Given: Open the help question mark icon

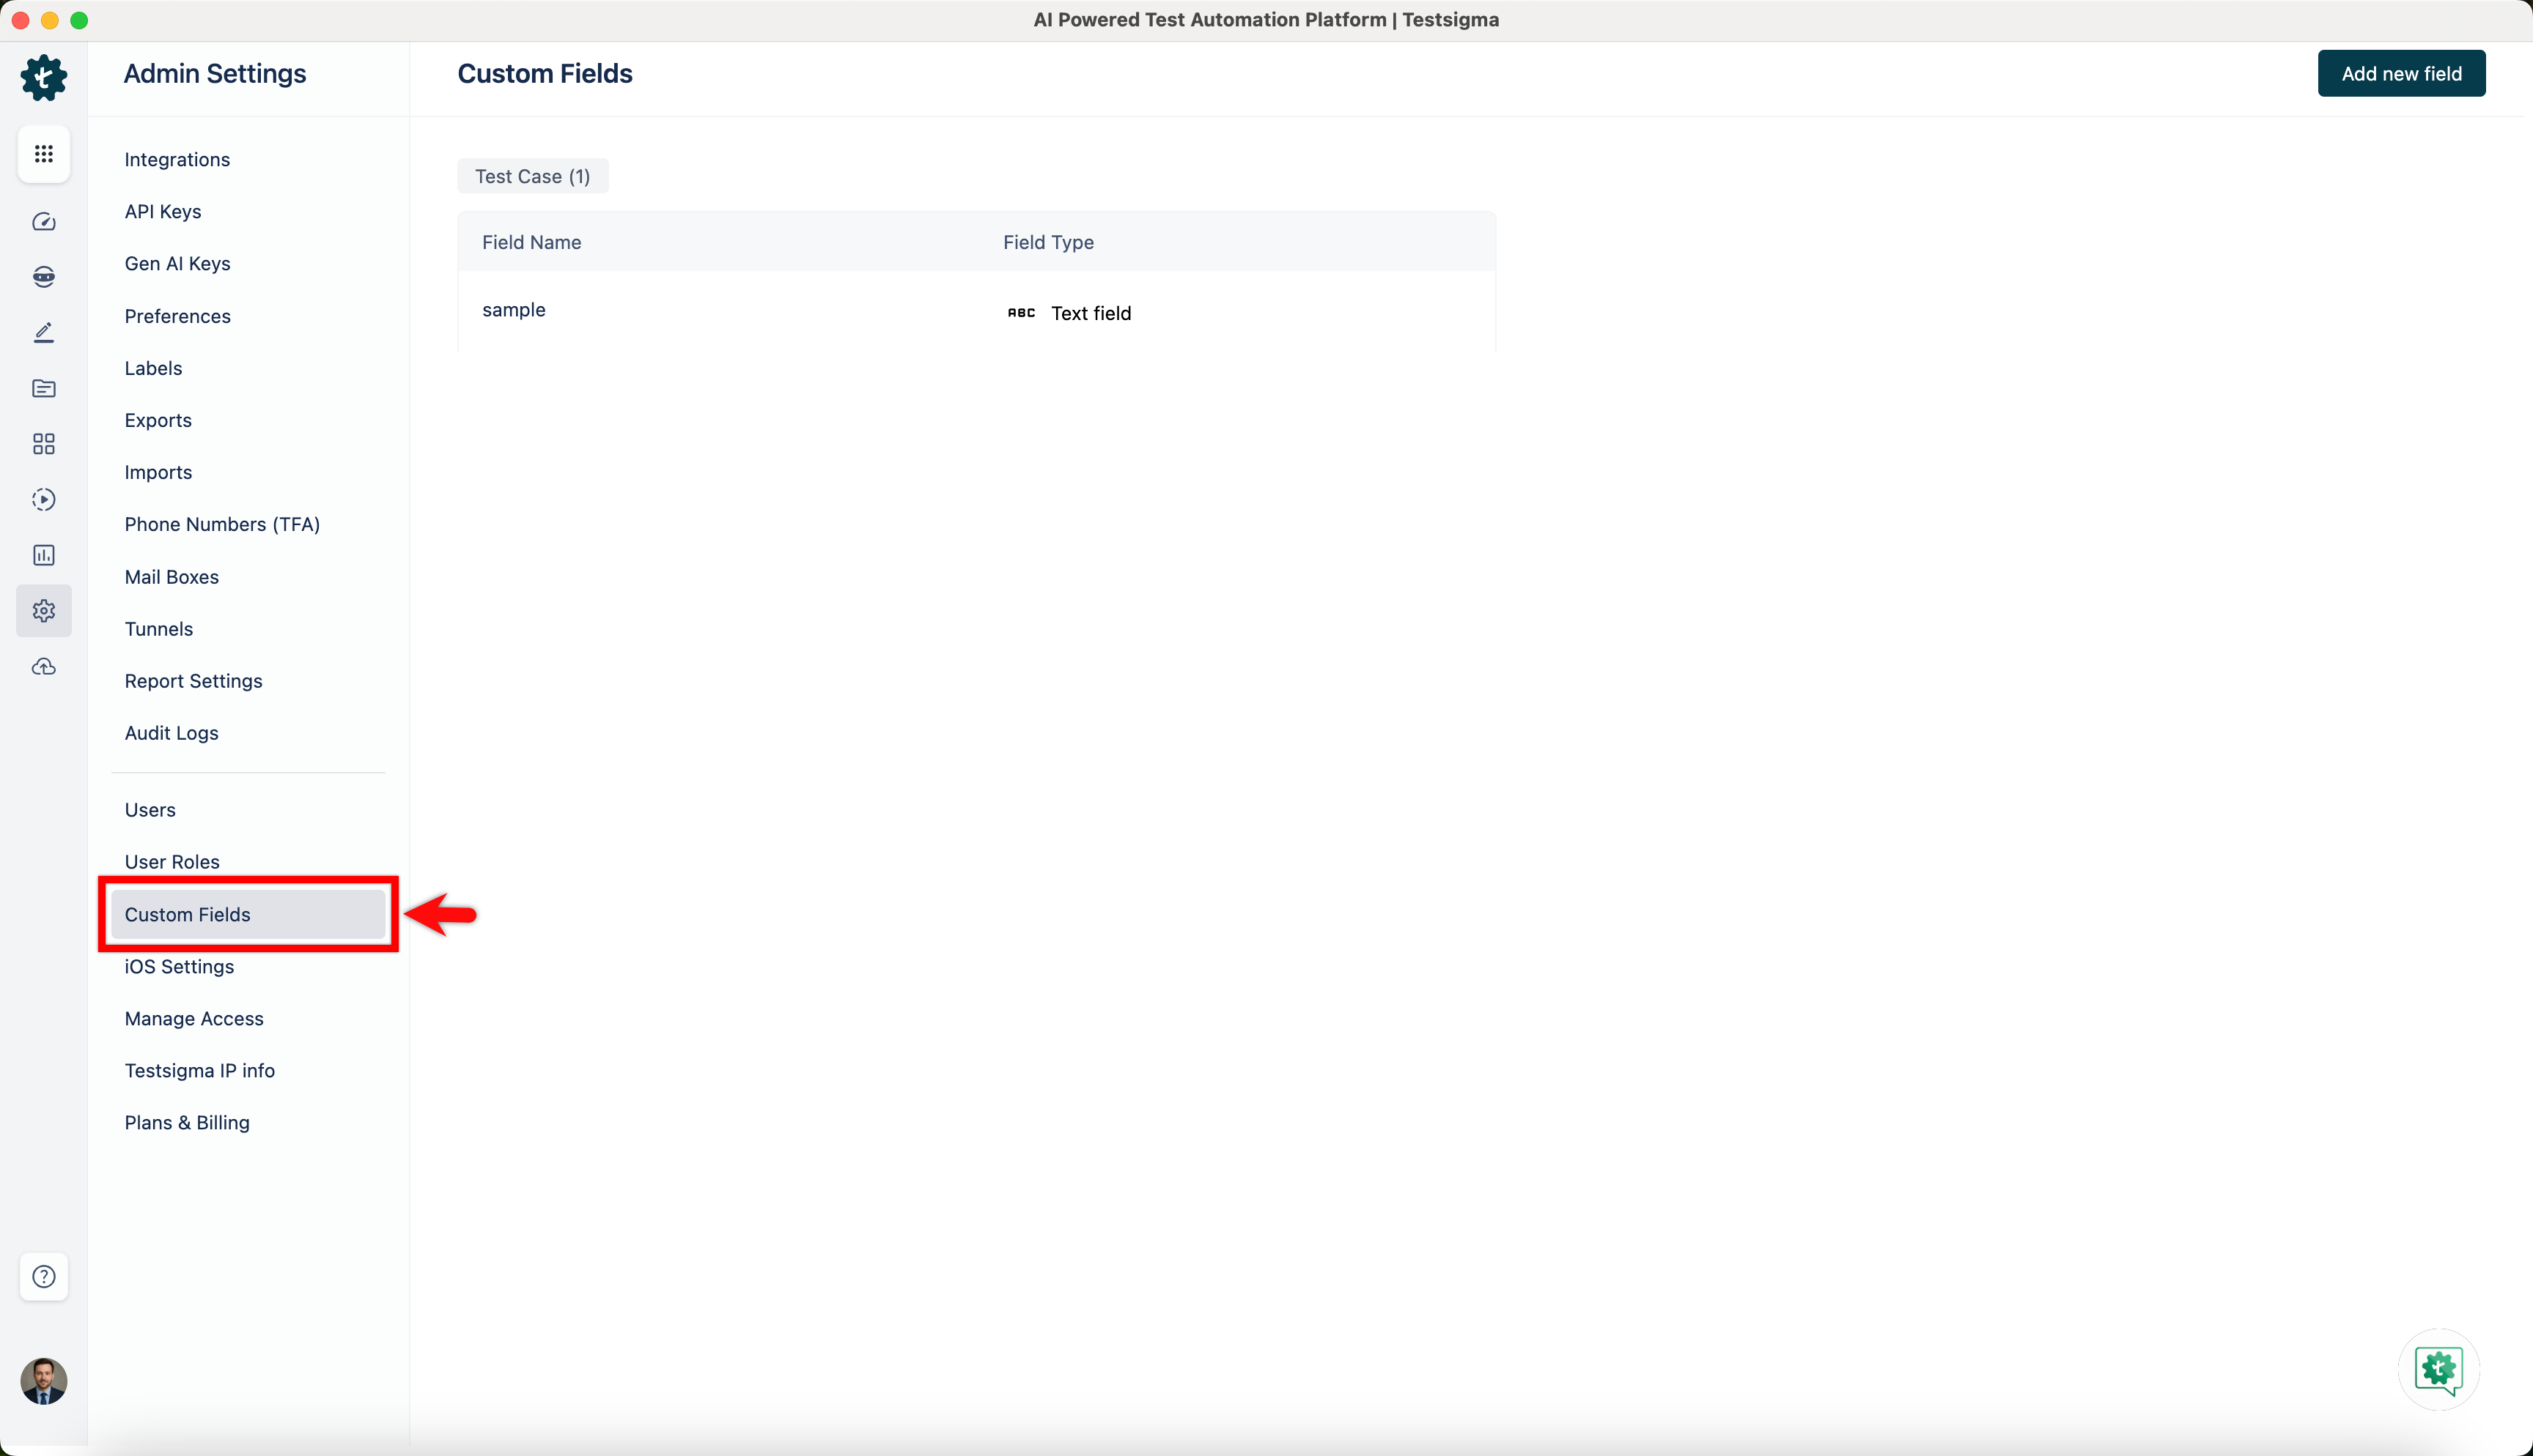Looking at the screenshot, I should click(x=43, y=1277).
